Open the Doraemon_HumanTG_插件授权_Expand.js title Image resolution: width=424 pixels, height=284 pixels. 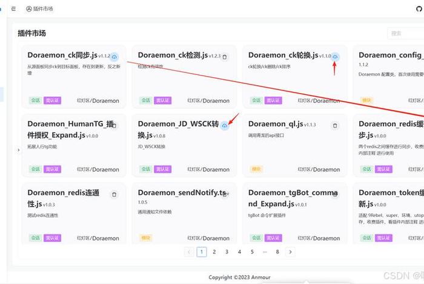coord(70,129)
